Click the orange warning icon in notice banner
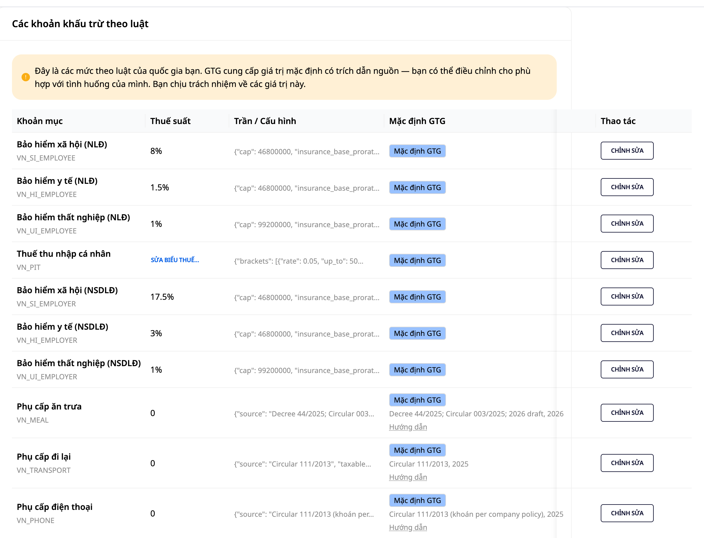This screenshot has width=704, height=538. click(x=26, y=77)
